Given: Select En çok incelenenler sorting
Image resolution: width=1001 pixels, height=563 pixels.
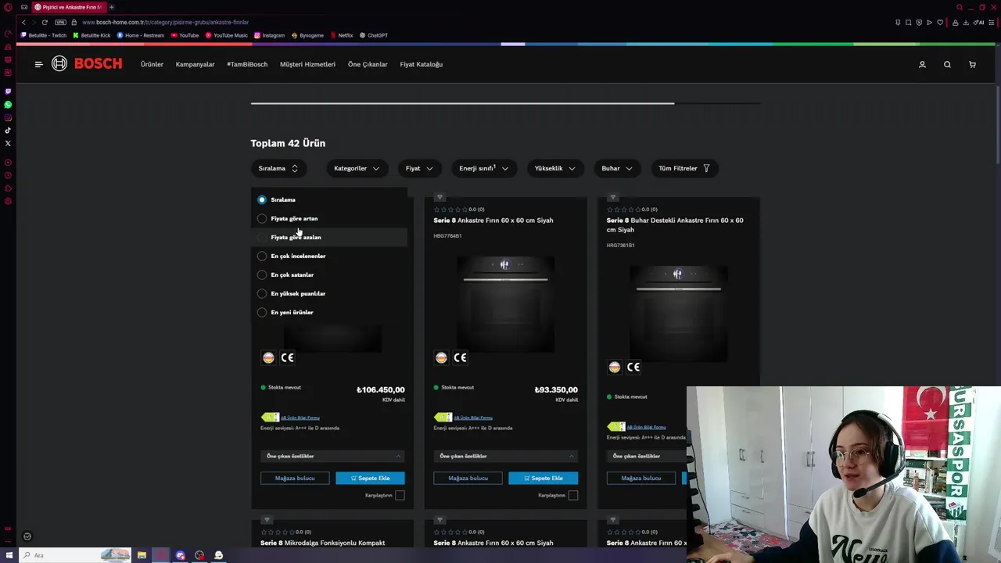Looking at the screenshot, I should (x=262, y=256).
